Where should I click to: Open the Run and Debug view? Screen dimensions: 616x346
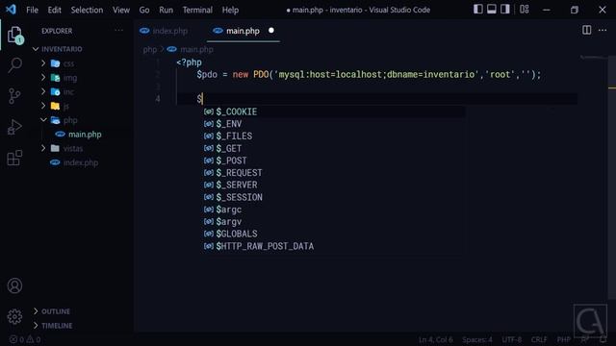[x=15, y=127]
